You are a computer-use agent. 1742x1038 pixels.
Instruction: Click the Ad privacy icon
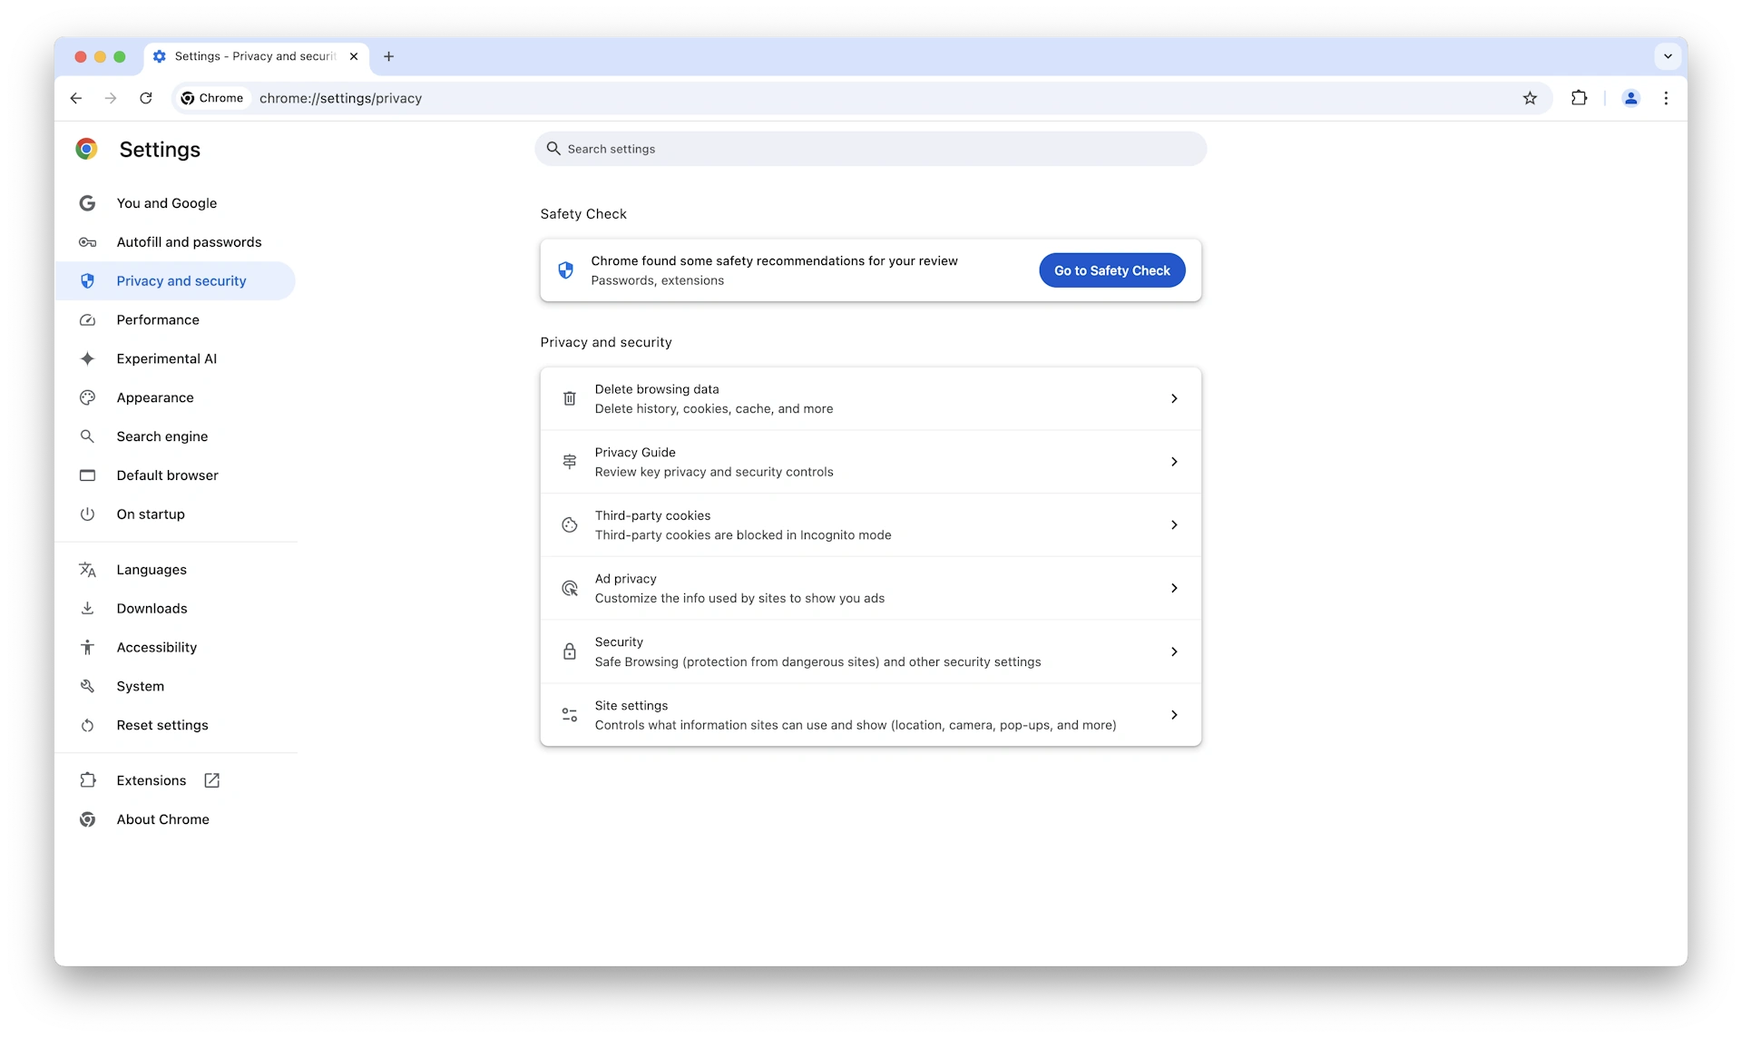570,587
